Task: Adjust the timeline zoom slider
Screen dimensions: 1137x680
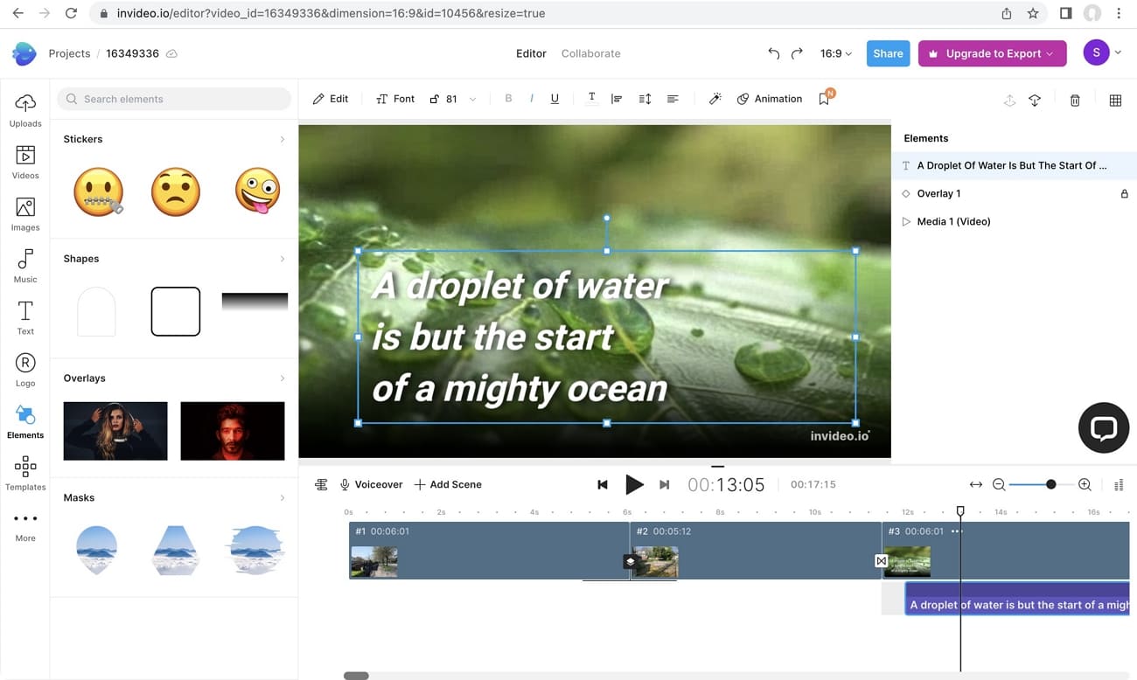Action: tap(1049, 484)
